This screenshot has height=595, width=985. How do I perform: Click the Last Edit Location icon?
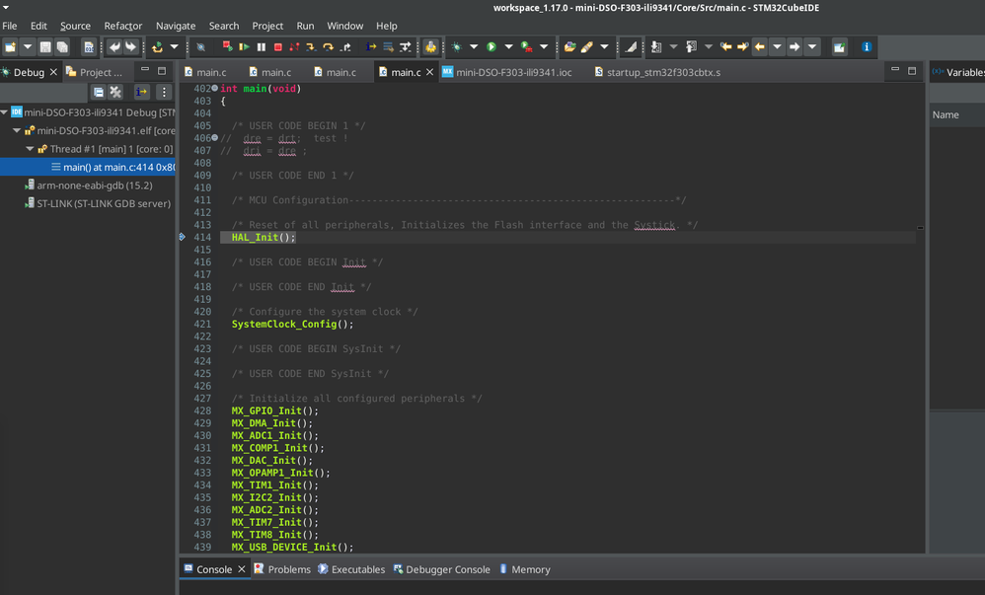pos(726,47)
